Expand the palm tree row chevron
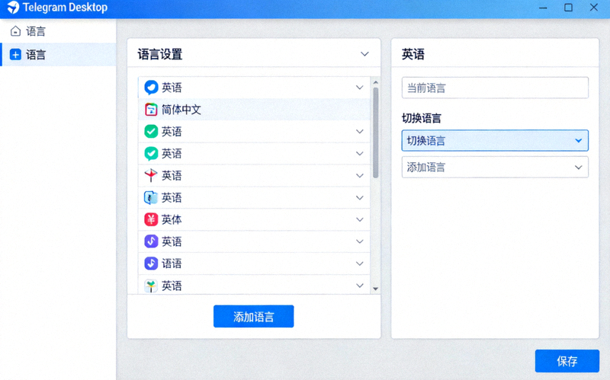This screenshot has height=380, width=610. (x=359, y=286)
